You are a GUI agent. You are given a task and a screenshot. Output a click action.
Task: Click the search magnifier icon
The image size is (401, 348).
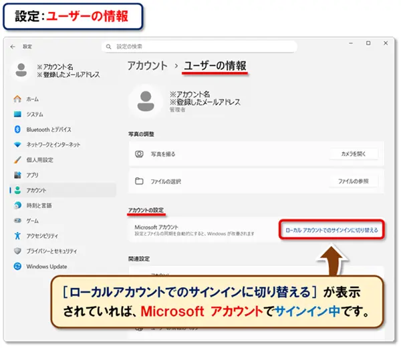109,47
